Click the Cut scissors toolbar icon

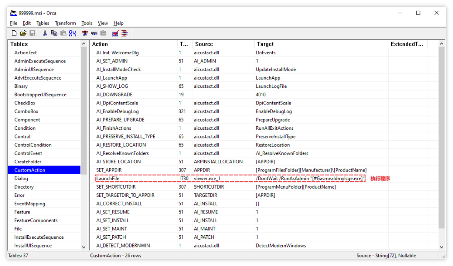(45, 33)
